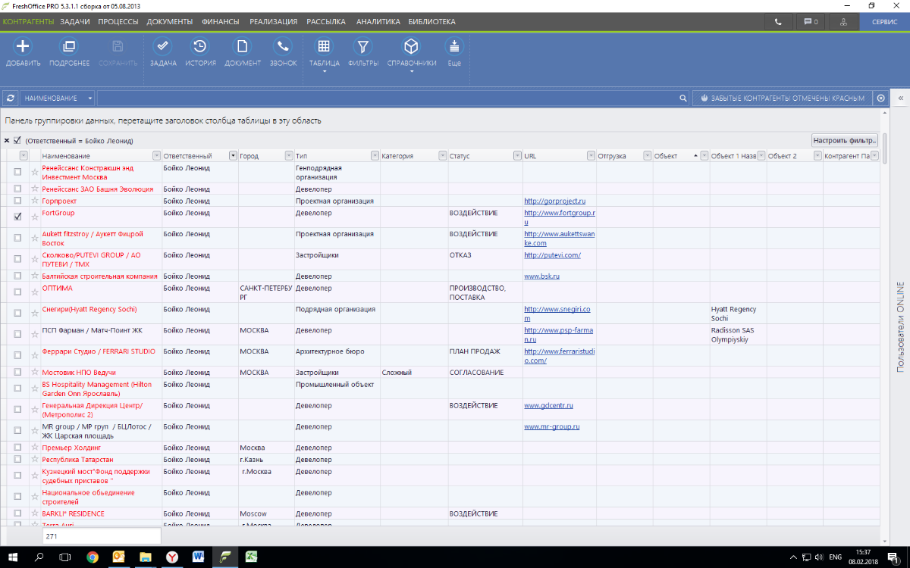Viewport: 910px width, 568px height.
Task: Open Yandex browser in the taskbar
Action: click(172, 557)
